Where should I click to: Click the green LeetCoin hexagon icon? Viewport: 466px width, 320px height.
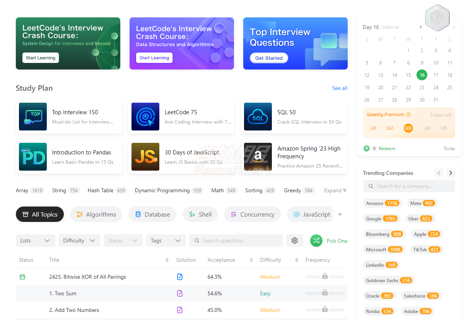click(x=367, y=148)
